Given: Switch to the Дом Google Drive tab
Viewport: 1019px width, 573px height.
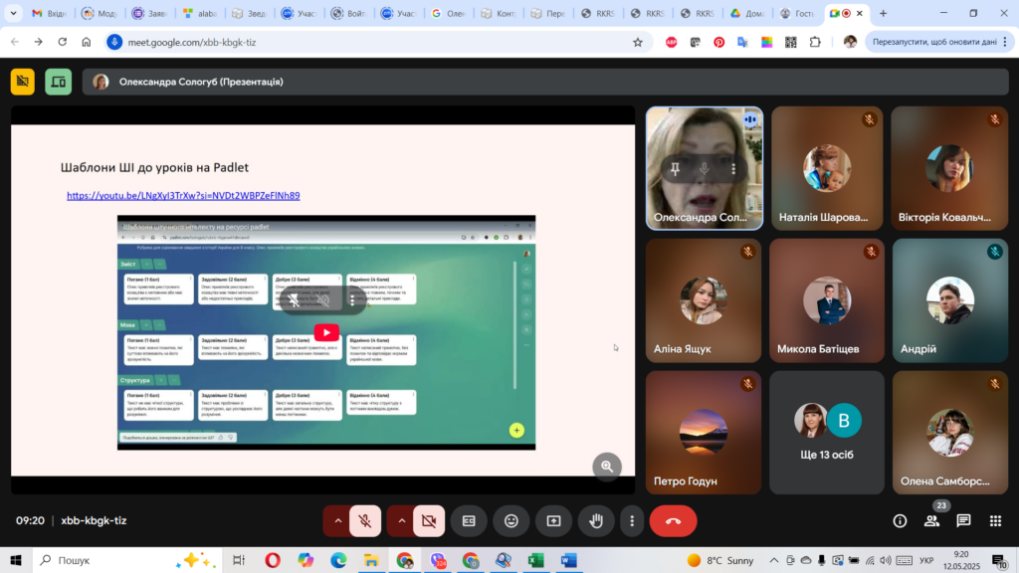Looking at the screenshot, I should [746, 13].
